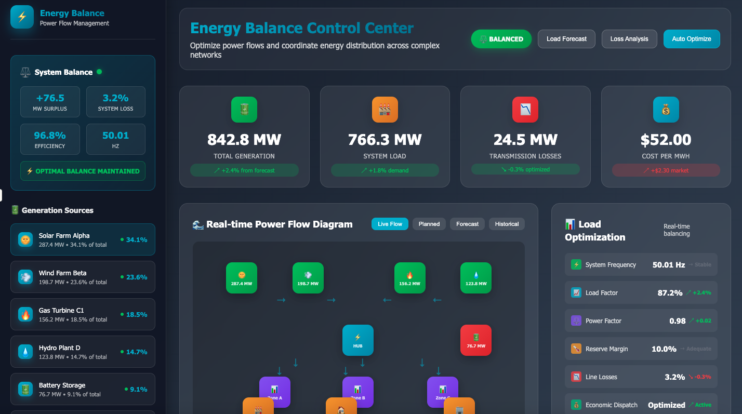Click the System Load factory icon
This screenshot has height=414, width=742.
pyautogui.click(x=385, y=110)
